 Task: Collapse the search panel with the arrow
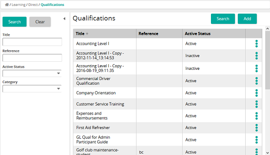(x=64, y=19)
